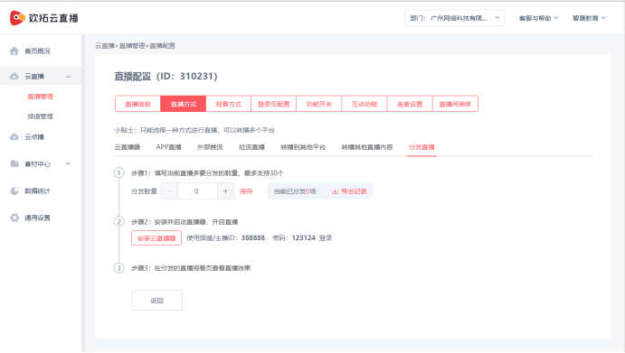Switch to the 直播信息 tab
Image resolution: width=625 pixels, height=353 pixels.
point(137,104)
